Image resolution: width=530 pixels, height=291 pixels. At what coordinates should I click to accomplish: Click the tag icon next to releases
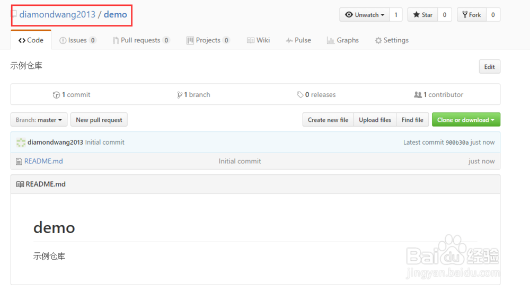[300, 95]
